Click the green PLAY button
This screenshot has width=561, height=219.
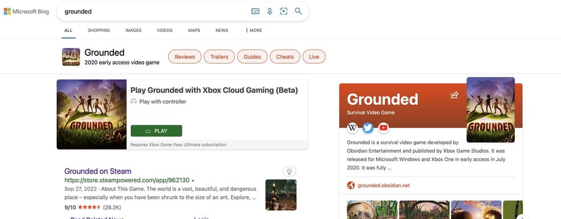[x=156, y=131]
